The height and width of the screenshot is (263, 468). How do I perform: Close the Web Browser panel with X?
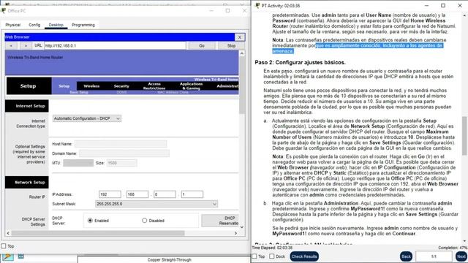(x=240, y=37)
